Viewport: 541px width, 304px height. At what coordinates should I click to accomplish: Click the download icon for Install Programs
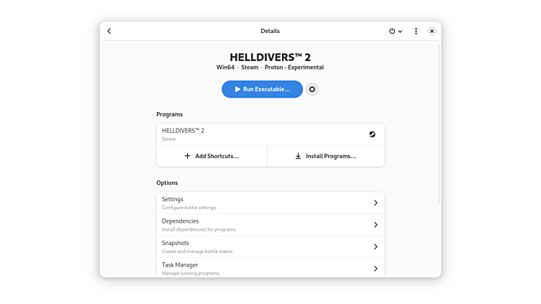coord(299,156)
